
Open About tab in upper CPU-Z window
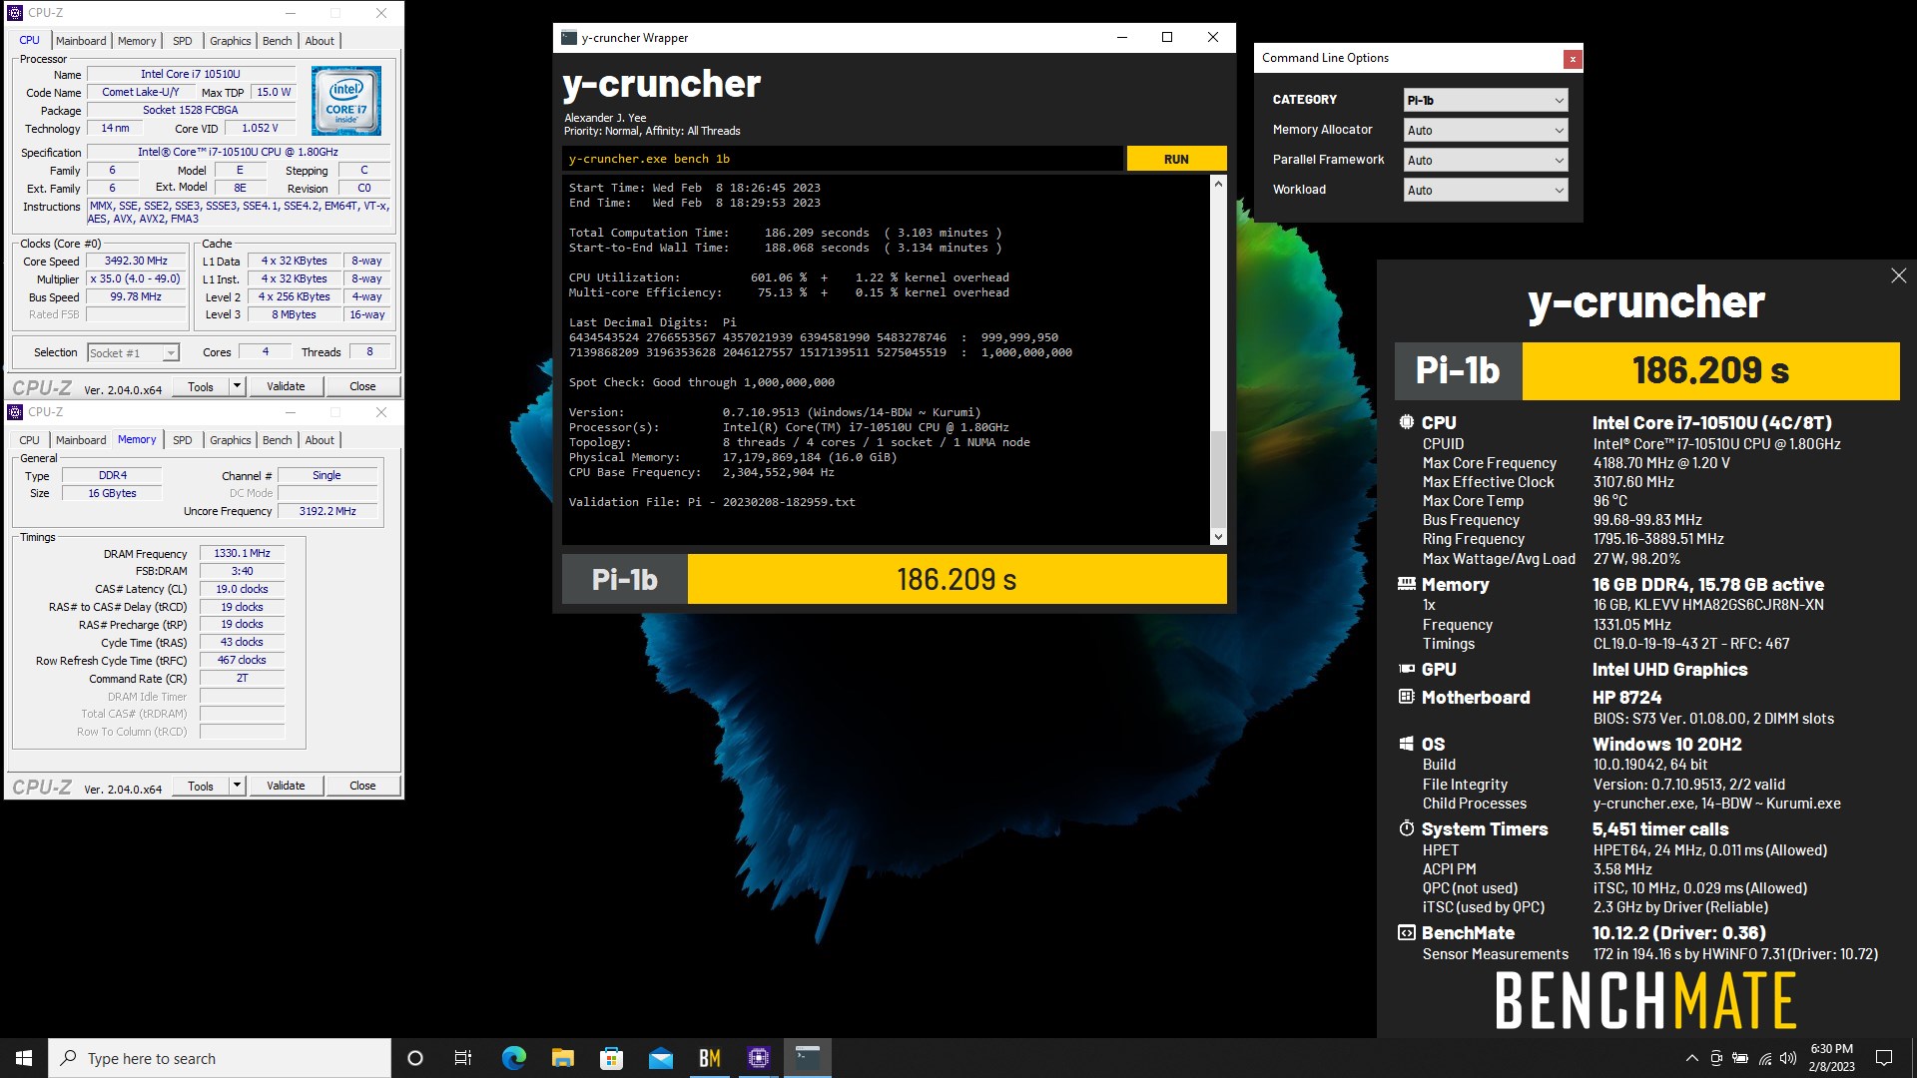(x=319, y=41)
